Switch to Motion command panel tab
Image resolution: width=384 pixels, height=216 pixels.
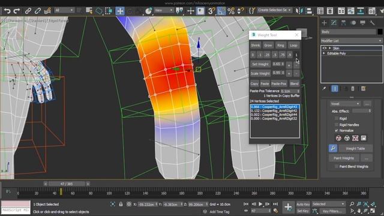(353, 23)
